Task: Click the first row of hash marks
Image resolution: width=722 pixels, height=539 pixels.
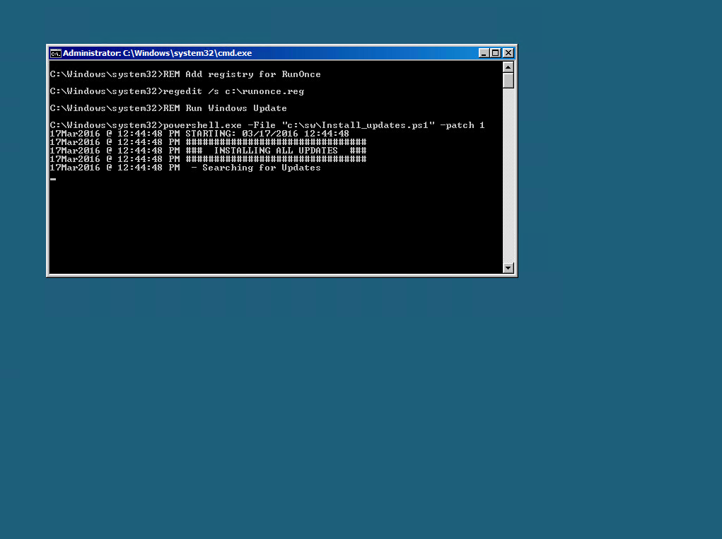Action: pos(276,142)
